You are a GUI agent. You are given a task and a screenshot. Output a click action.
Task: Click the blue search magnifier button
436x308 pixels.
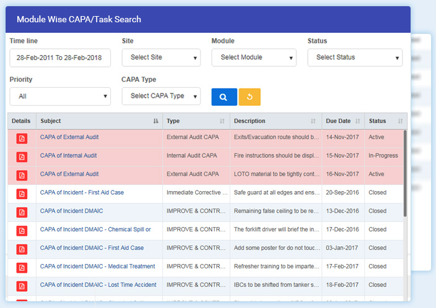coord(224,97)
